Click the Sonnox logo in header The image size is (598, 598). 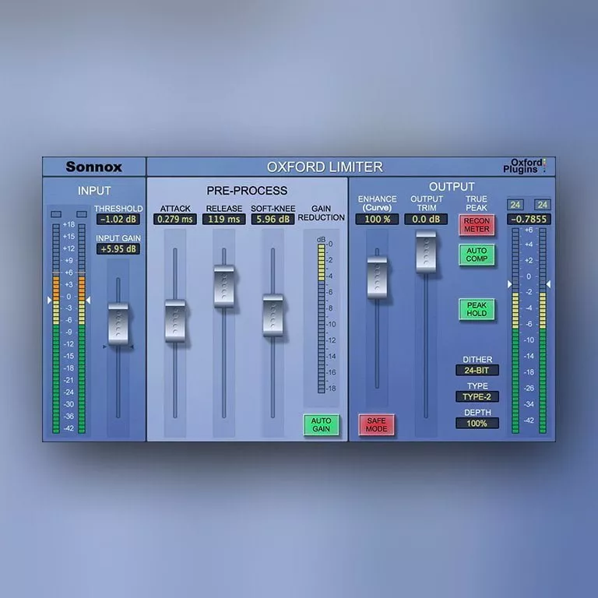click(93, 167)
